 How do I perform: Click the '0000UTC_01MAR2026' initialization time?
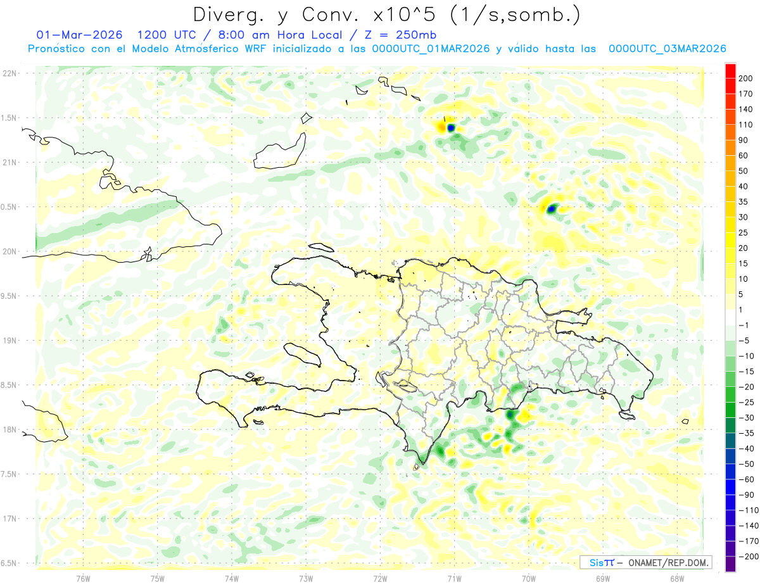(431, 48)
